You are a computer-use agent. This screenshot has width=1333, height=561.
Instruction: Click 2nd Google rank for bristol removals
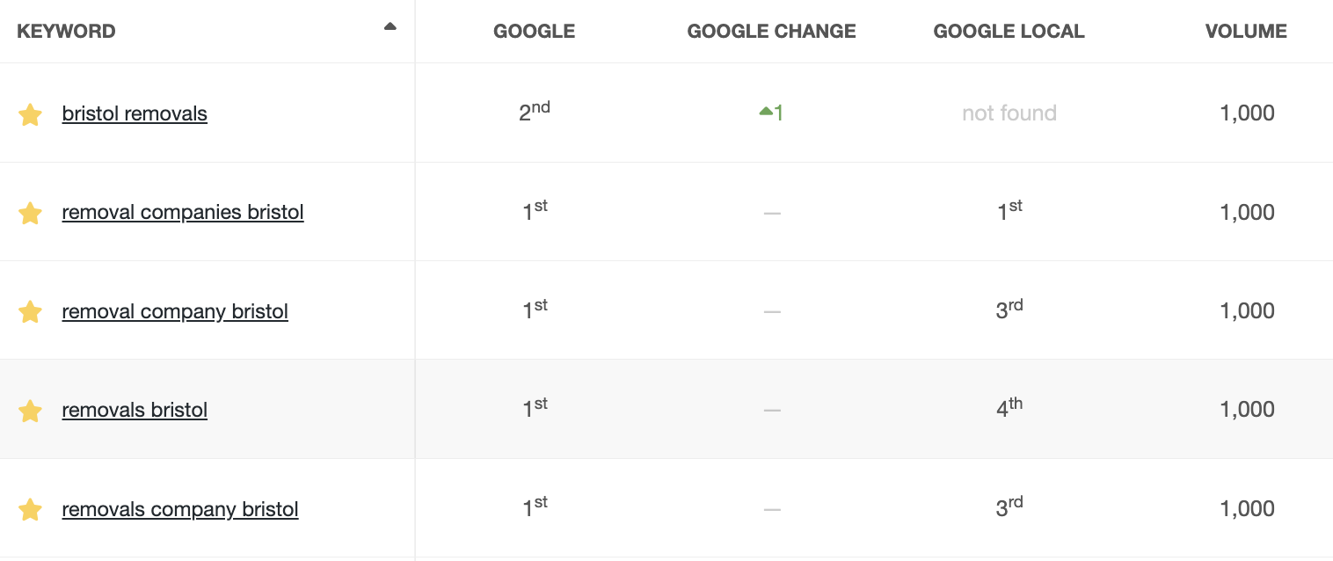click(x=534, y=113)
